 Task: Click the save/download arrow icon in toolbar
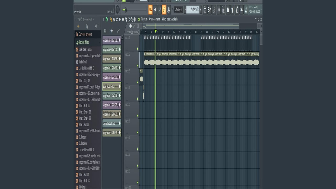(246, 10)
